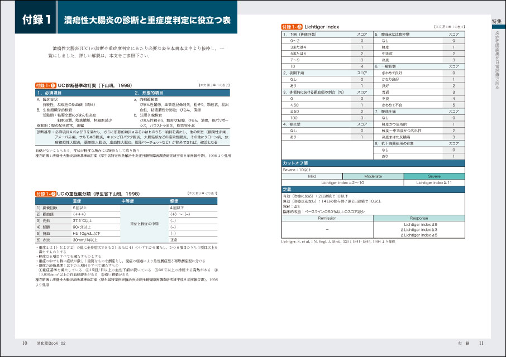
Task: Click the Severe cutoff cell
Action: (433, 176)
